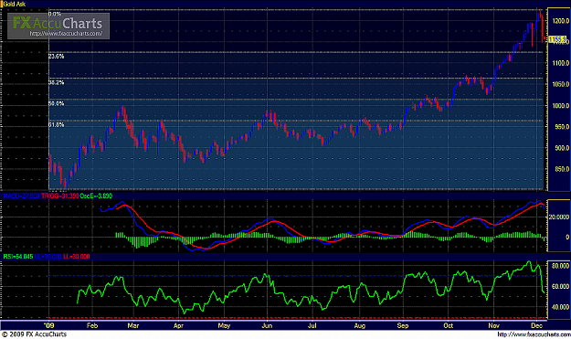Click the Aug marker on time axis

tap(360, 325)
